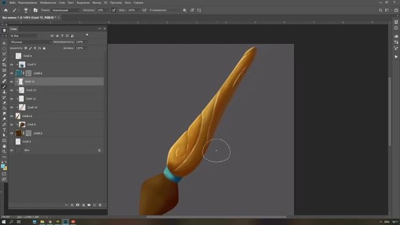Open brush opacity dropdown arrow
This screenshot has height=225, width=400.
coord(107,10)
